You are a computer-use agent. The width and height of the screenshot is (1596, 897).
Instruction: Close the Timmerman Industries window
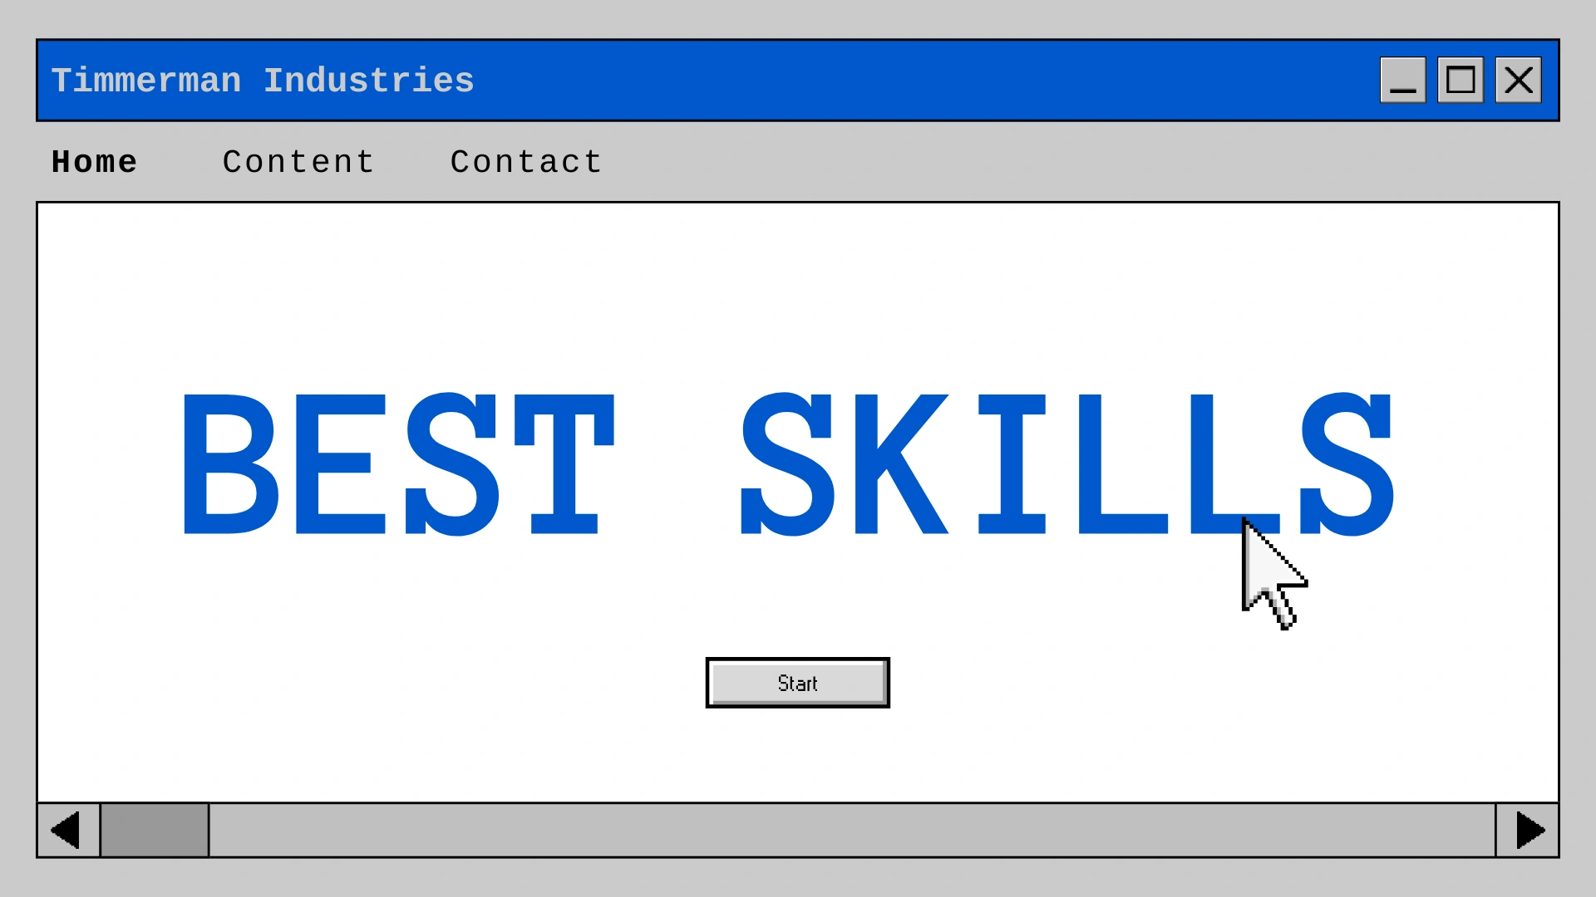1518,81
